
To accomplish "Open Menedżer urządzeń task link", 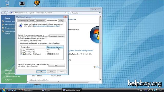I will (x=9, y=21).
